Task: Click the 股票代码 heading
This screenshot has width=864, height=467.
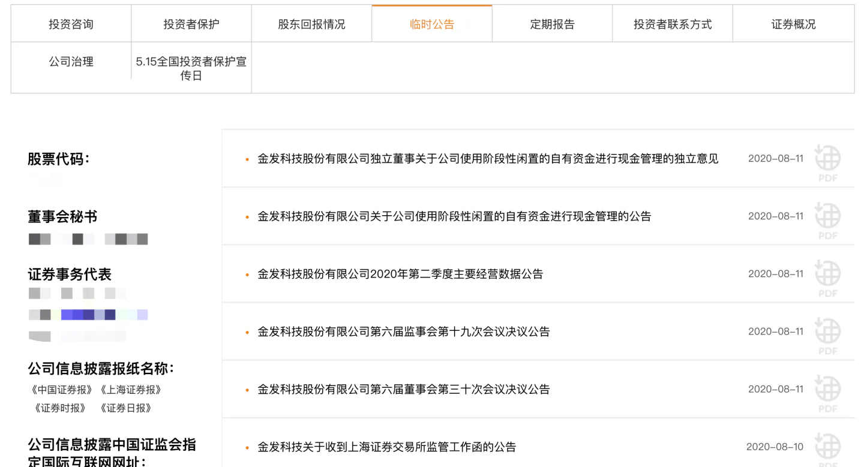Action: click(x=59, y=159)
